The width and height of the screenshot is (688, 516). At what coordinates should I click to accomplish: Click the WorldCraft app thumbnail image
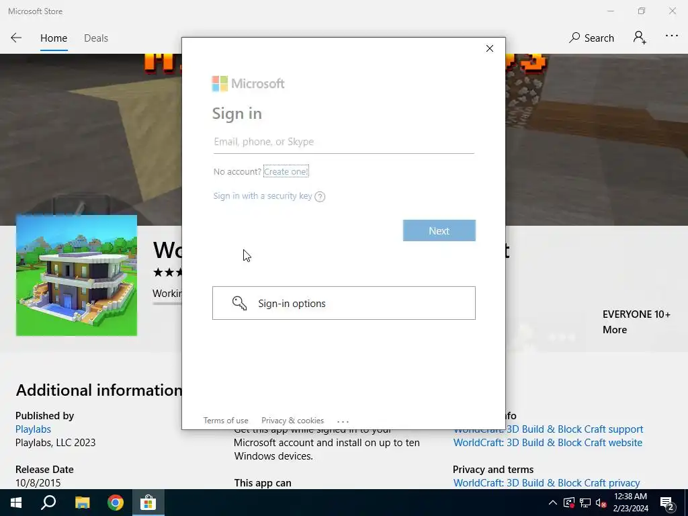[77, 275]
